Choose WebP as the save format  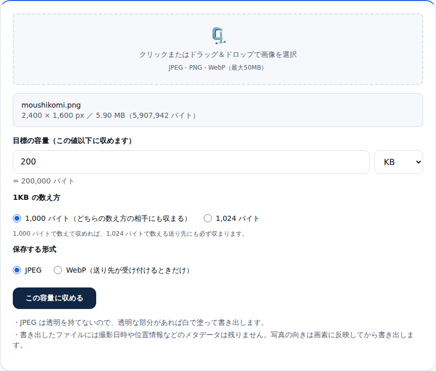[58, 270]
